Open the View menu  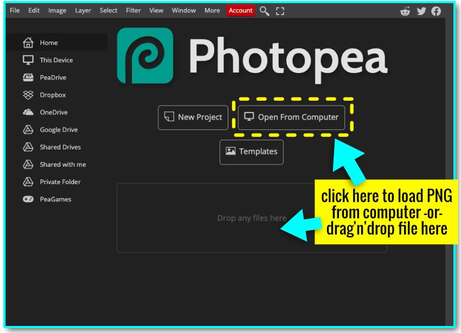pyautogui.click(x=156, y=11)
